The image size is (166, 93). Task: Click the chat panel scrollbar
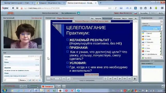41,66
